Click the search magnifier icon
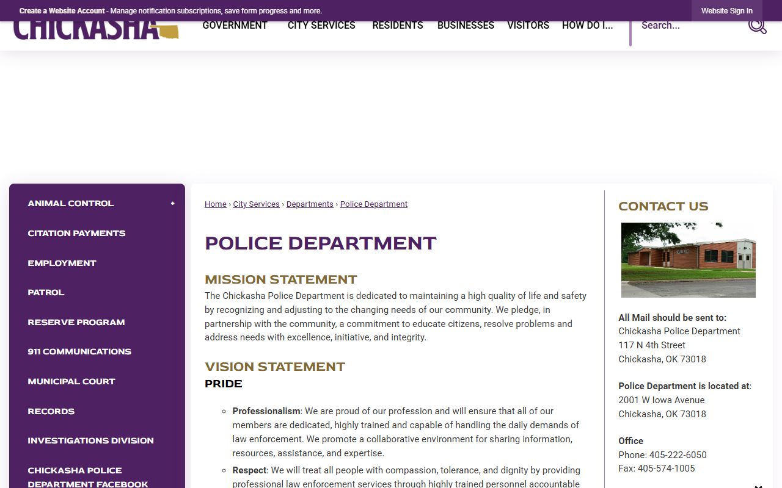This screenshot has height=488, width=782. coord(757,26)
